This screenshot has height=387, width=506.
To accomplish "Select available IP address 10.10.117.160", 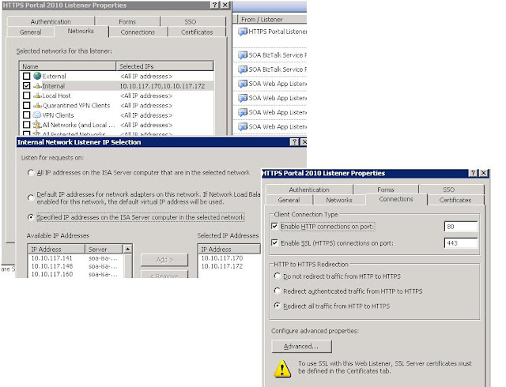I will (x=52, y=274).
